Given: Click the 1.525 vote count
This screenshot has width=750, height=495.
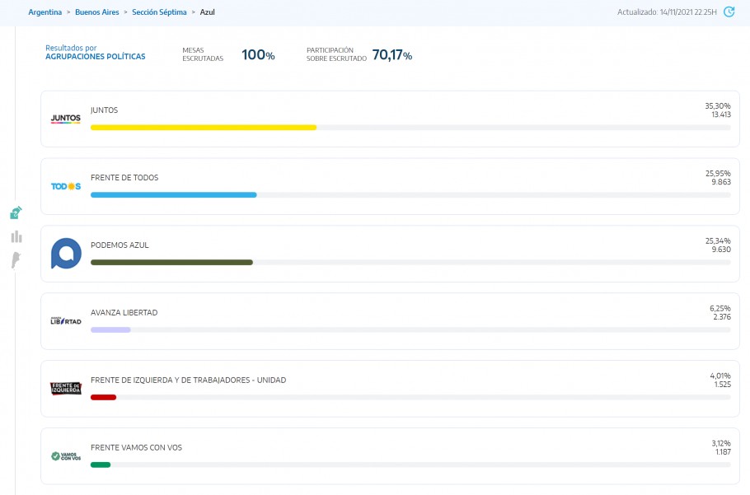Looking at the screenshot, I should [x=723, y=385].
